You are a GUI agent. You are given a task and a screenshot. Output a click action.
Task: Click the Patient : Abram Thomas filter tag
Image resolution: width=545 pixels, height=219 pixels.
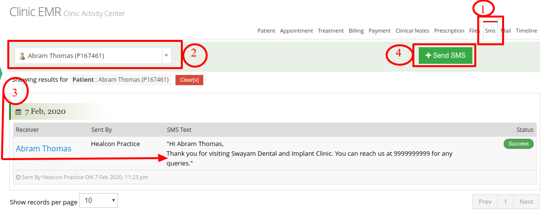[x=120, y=79]
